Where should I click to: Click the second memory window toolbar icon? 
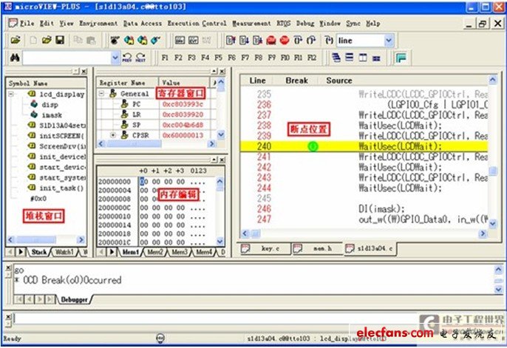point(194,41)
